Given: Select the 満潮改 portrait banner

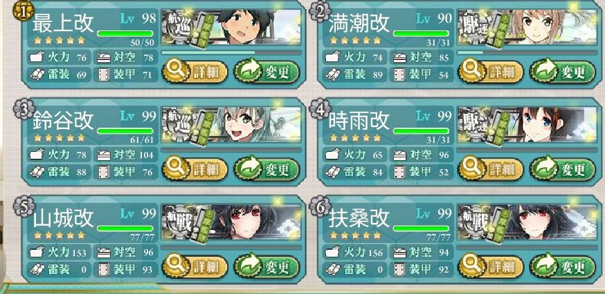Looking at the screenshot, I should pyautogui.click(x=527, y=28).
